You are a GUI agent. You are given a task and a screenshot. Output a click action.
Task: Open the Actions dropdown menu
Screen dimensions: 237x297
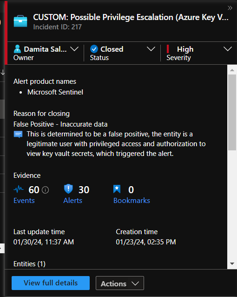click(120, 283)
